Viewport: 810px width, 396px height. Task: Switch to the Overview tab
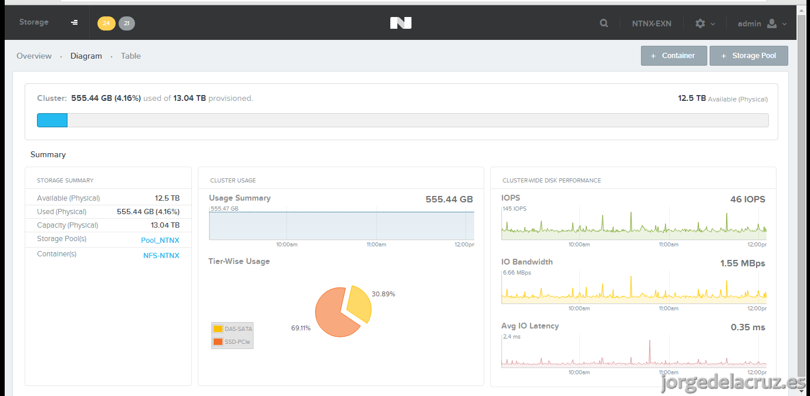pyautogui.click(x=34, y=56)
